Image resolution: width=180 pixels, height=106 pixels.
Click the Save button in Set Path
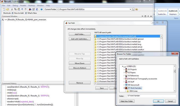pyautogui.click(x=102, y=88)
